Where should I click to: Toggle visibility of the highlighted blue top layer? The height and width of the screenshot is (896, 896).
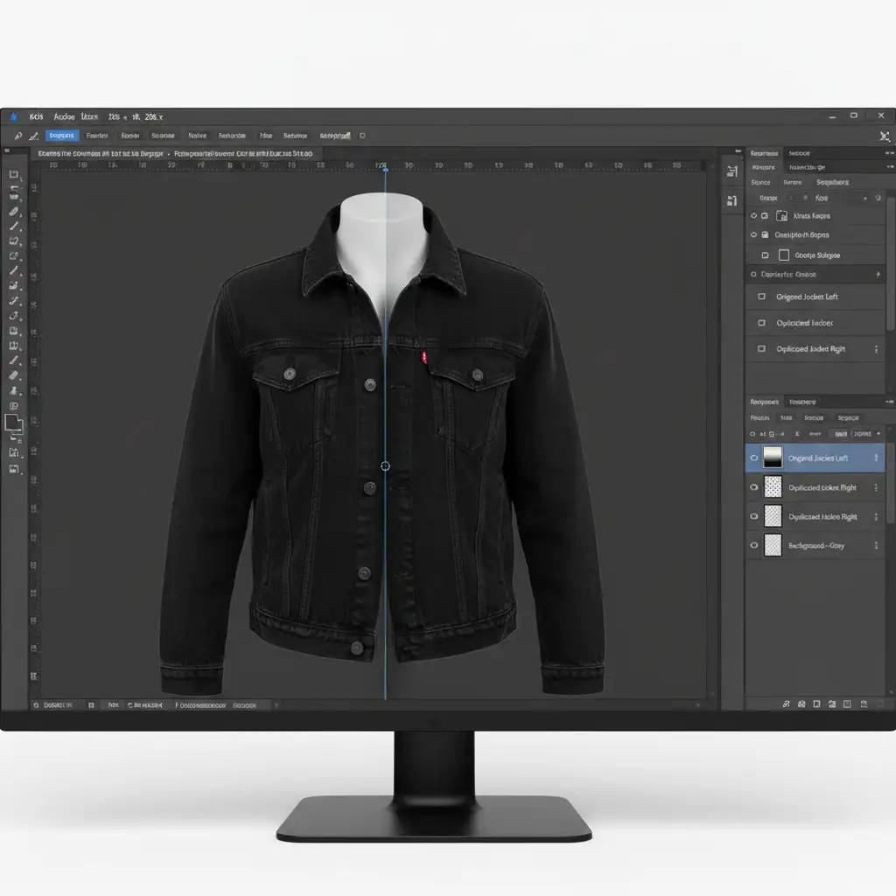[754, 458]
